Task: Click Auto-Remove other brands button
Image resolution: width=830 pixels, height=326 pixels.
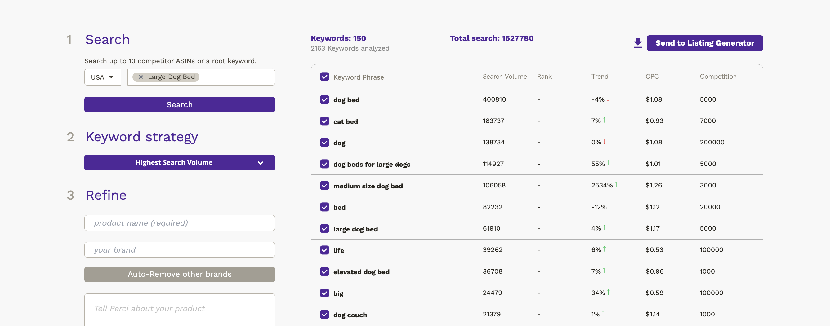Action: (180, 274)
